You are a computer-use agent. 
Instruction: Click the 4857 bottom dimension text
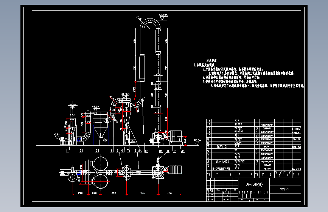[113, 193]
